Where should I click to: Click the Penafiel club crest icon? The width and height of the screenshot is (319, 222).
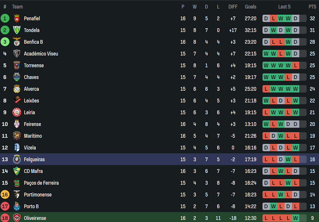pos(17,18)
